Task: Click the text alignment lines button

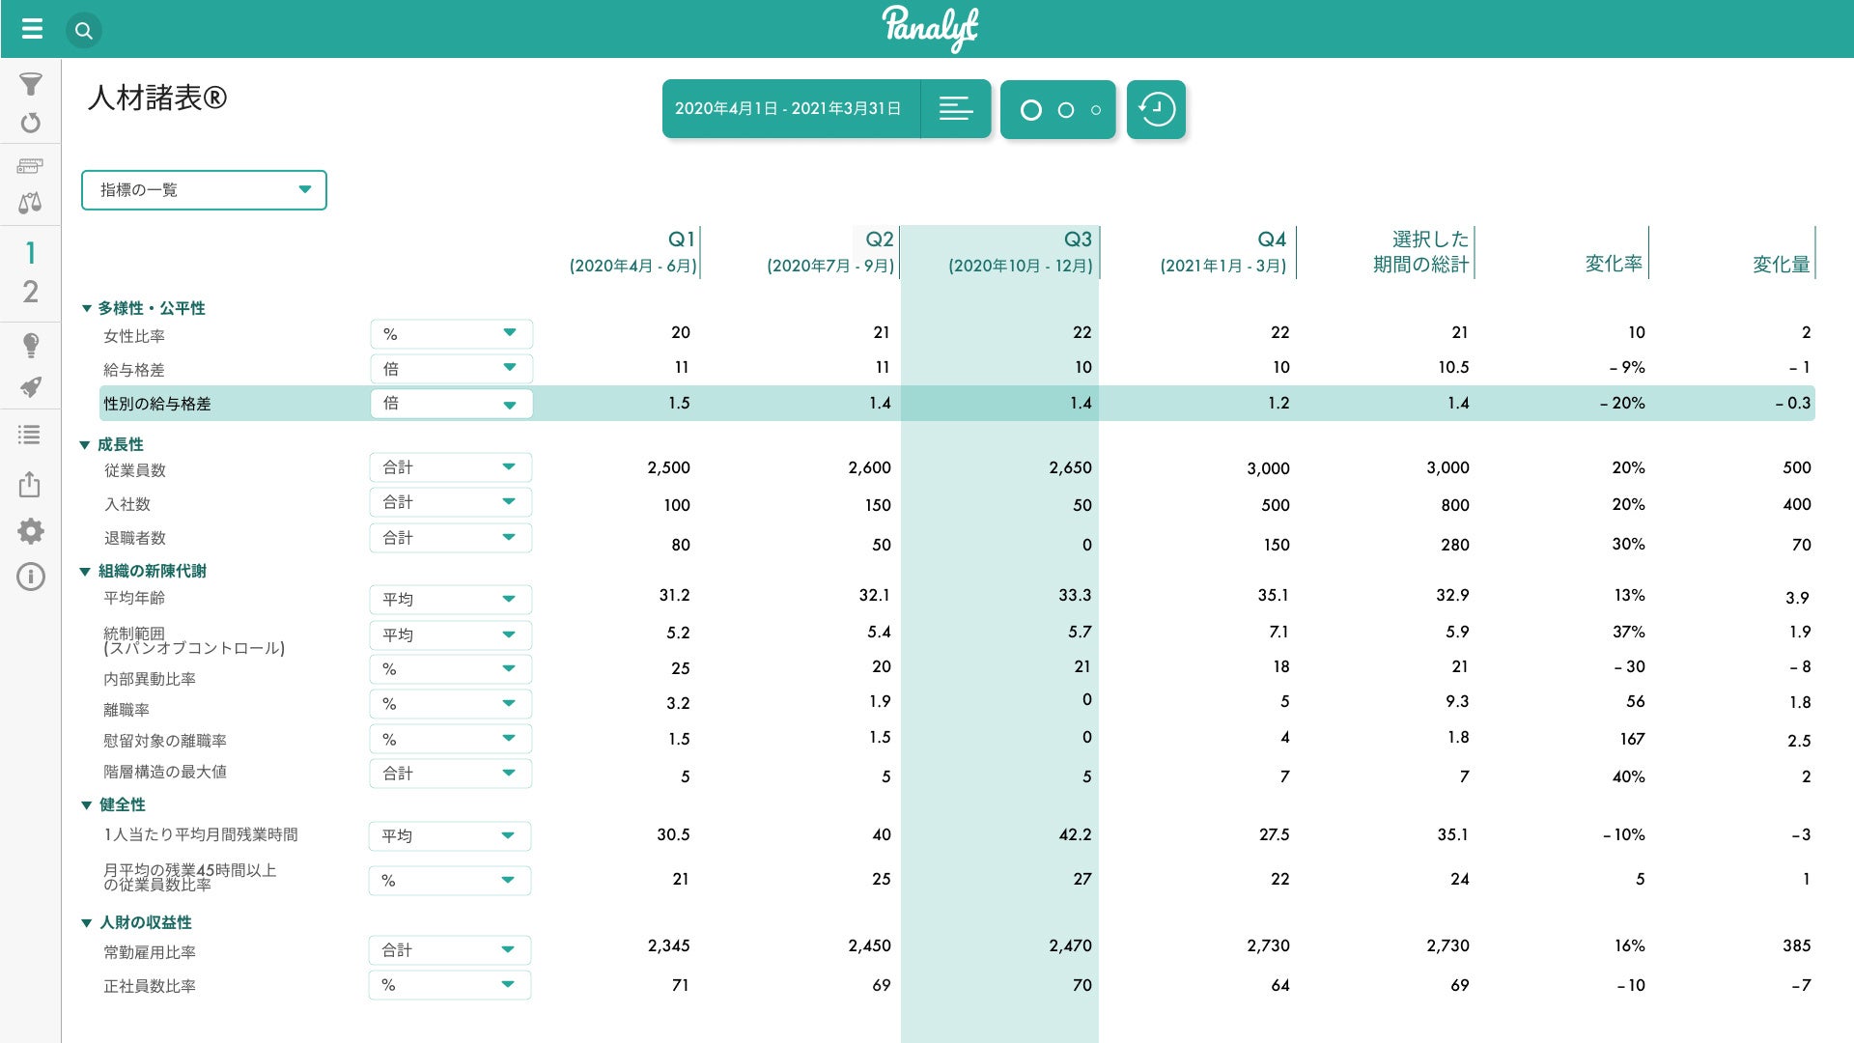Action: coord(956,109)
